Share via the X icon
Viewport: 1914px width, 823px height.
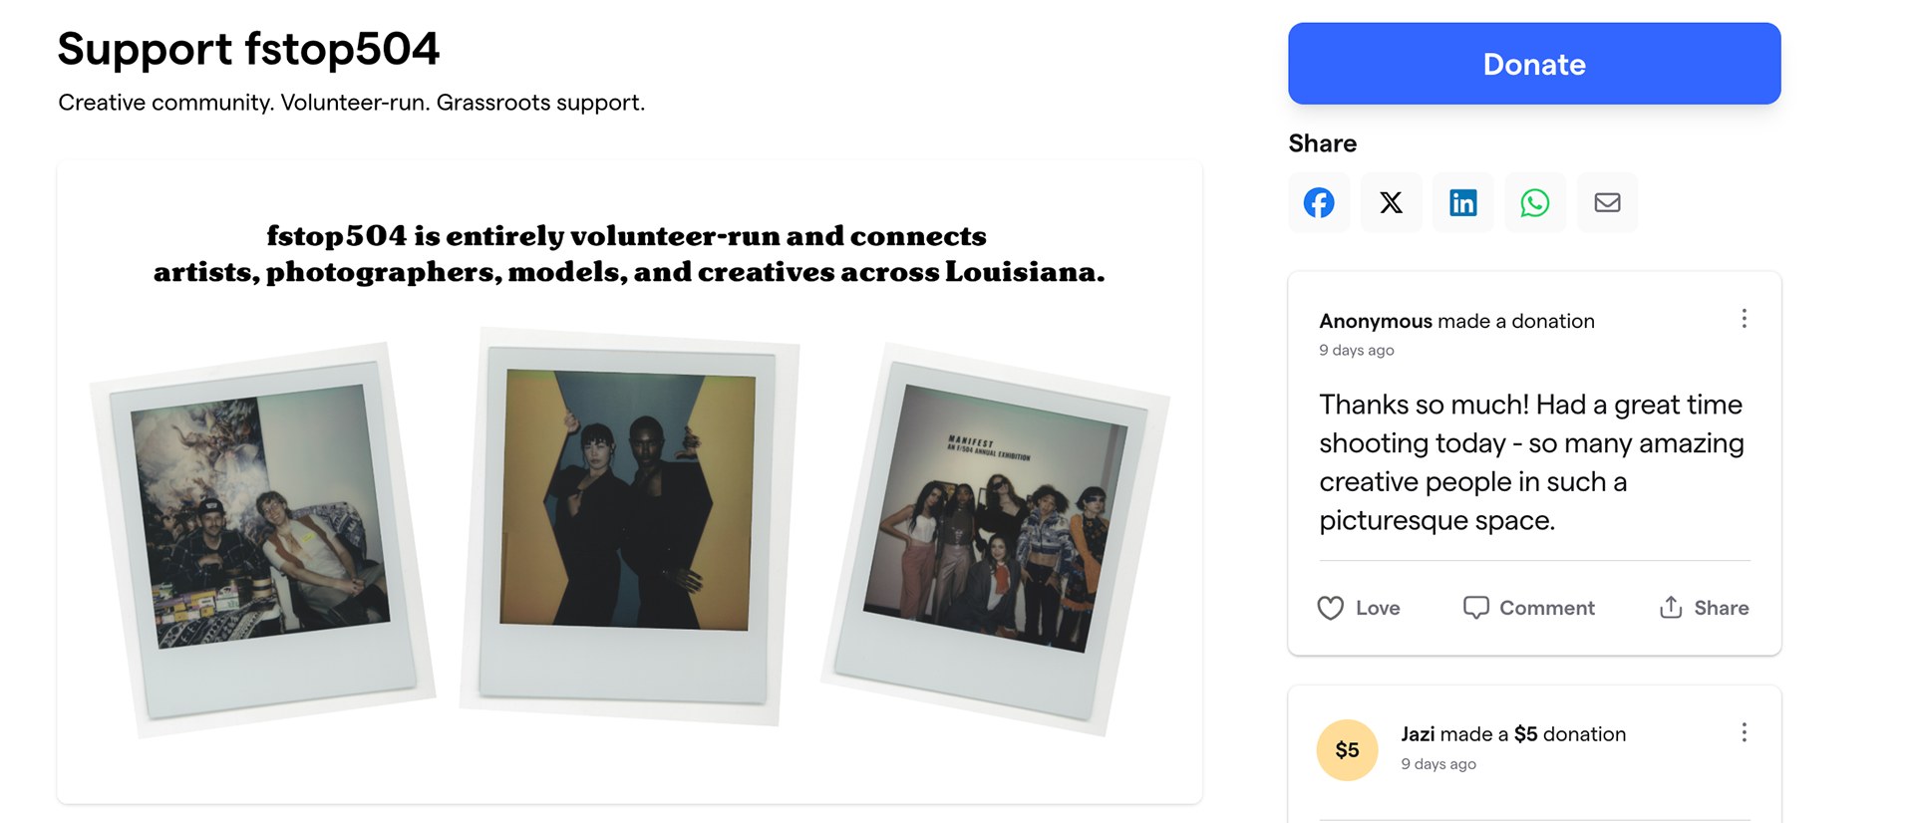click(x=1391, y=203)
